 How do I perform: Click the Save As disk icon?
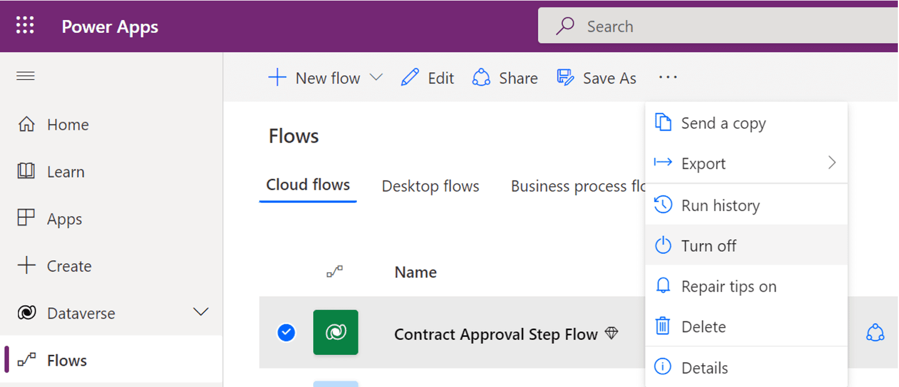(565, 77)
